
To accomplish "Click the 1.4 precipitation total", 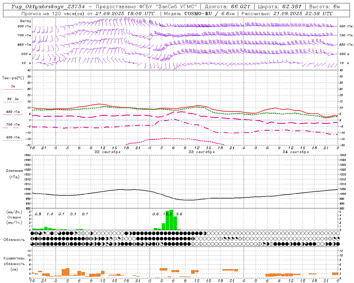I will 50,214.
